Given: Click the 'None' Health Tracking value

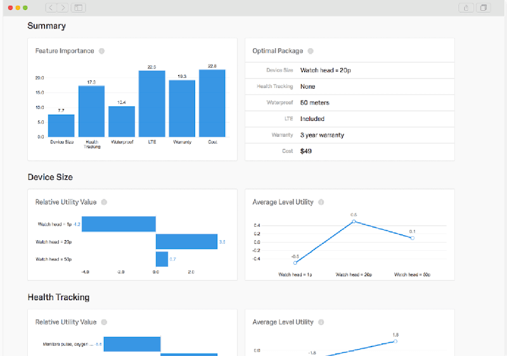Looking at the screenshot, I should [307, 87].
